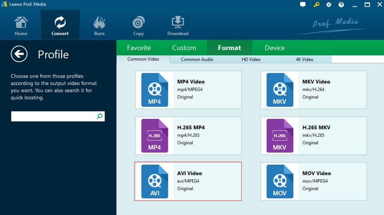Switch to the Custom tab

coord(184,48)
